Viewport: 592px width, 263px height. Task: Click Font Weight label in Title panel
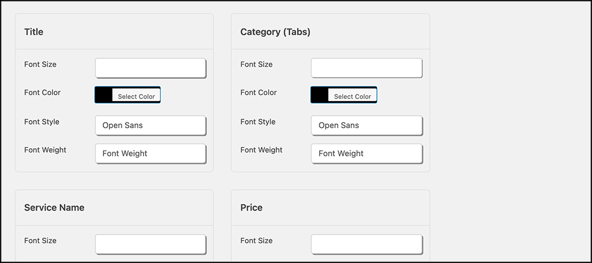pos(45,150)
